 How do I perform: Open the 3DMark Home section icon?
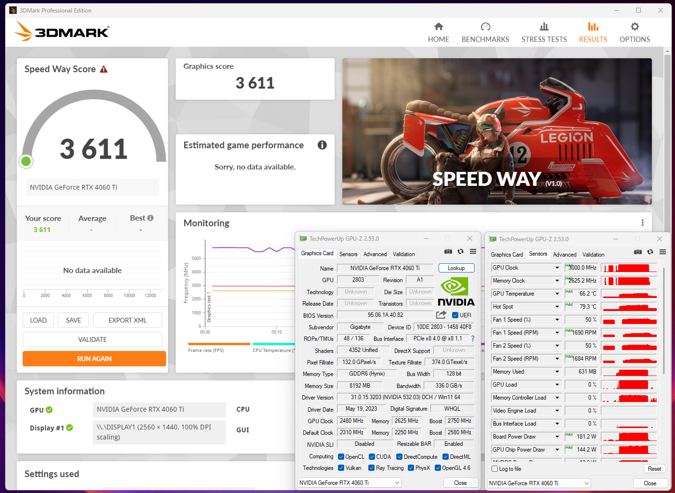tap(438, 26)
